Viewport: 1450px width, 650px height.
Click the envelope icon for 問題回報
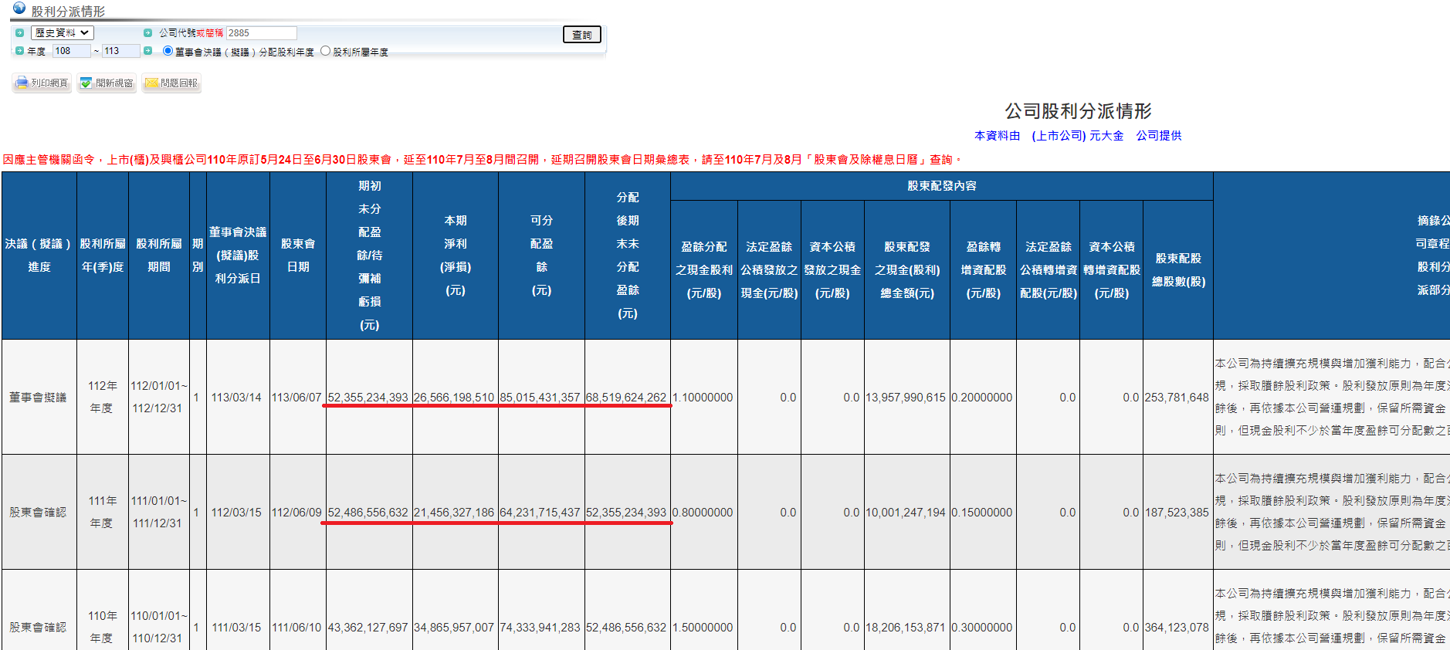151,83
